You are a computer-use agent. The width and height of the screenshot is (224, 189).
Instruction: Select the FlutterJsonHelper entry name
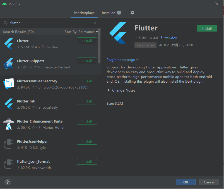coord(32,141)
